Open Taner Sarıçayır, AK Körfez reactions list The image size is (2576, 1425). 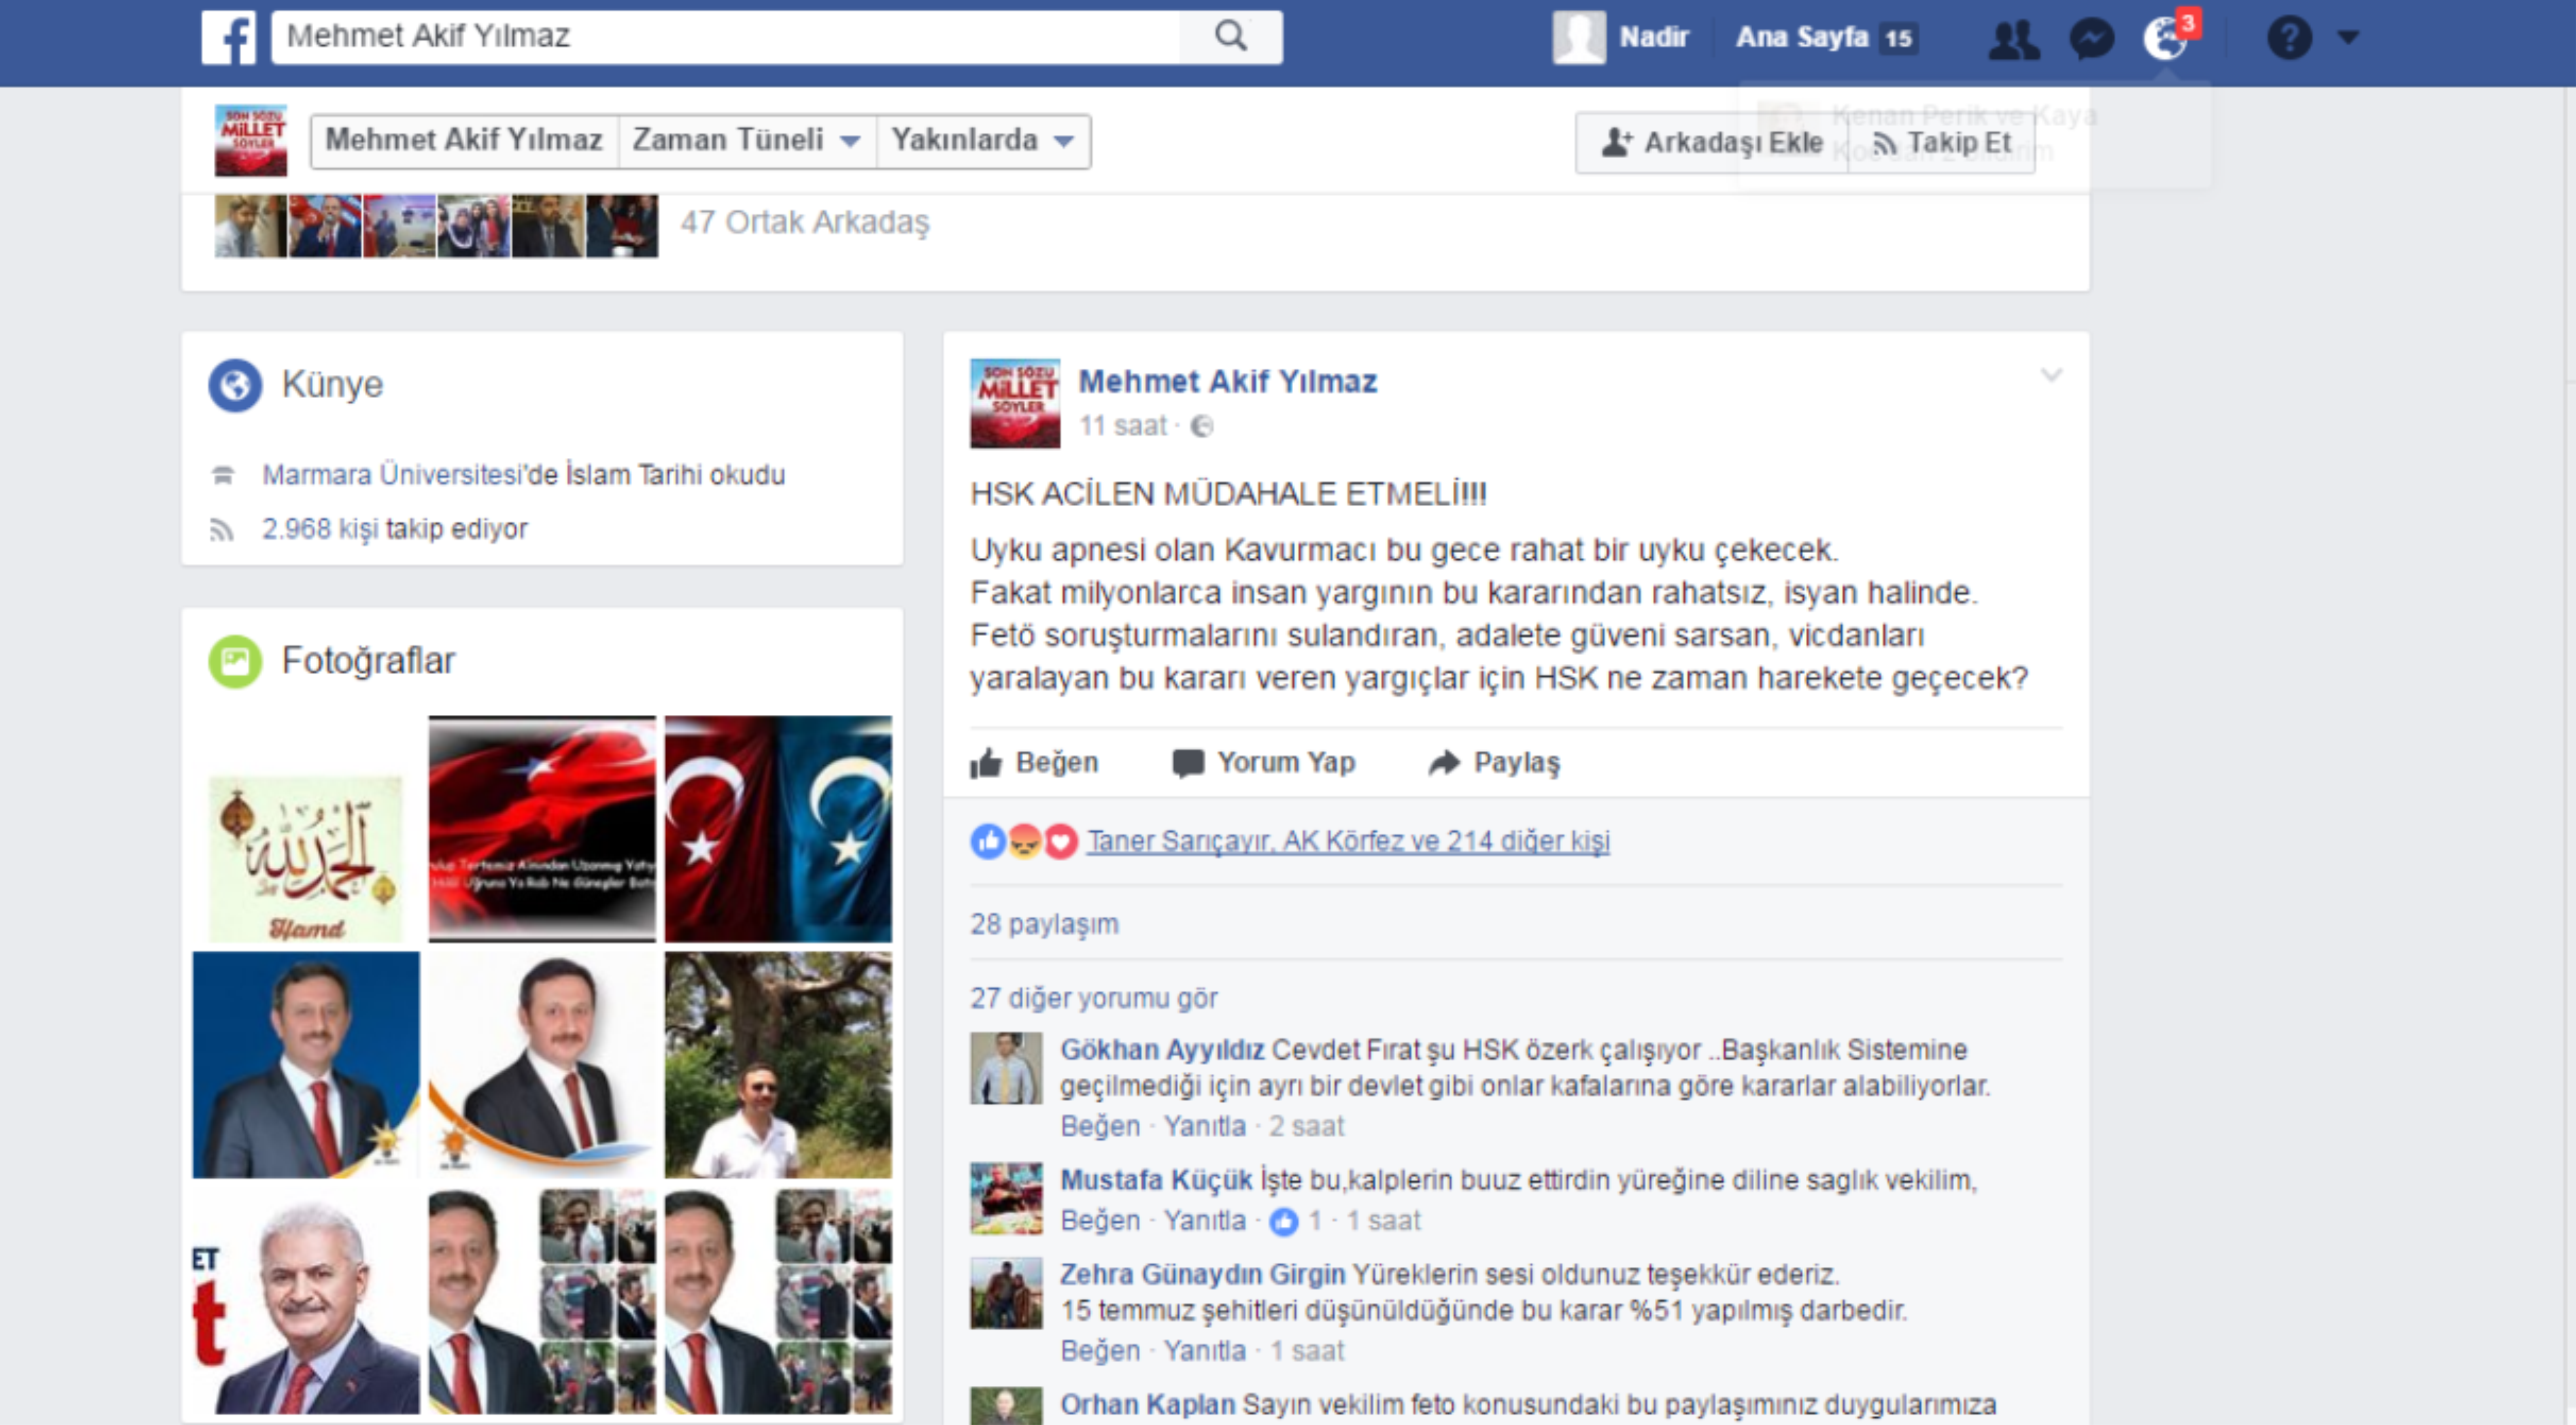1348,841
